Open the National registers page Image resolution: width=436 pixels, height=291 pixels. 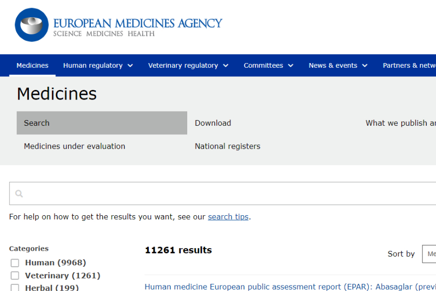228,146
